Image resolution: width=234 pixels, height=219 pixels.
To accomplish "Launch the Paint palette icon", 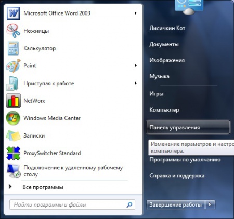I will [14, 66].
